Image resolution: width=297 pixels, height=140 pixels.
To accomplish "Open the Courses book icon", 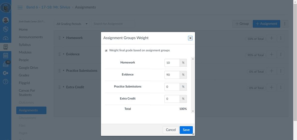I will [6, 47].
